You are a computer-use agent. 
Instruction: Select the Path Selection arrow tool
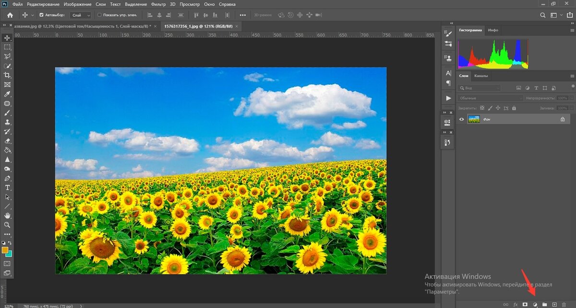coord(7,197)
